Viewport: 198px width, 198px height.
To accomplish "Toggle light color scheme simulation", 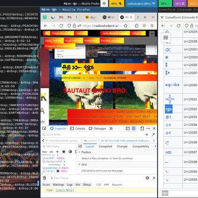I will 64,152.
